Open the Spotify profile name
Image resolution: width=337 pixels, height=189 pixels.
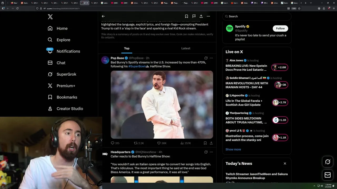pos(240,27)
